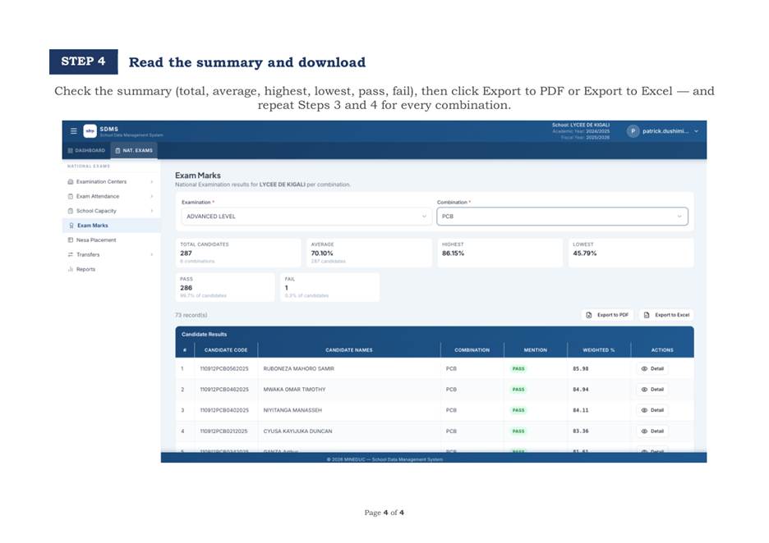
Task: Open School Capacity in sidebar
Action: click(112, 211)
